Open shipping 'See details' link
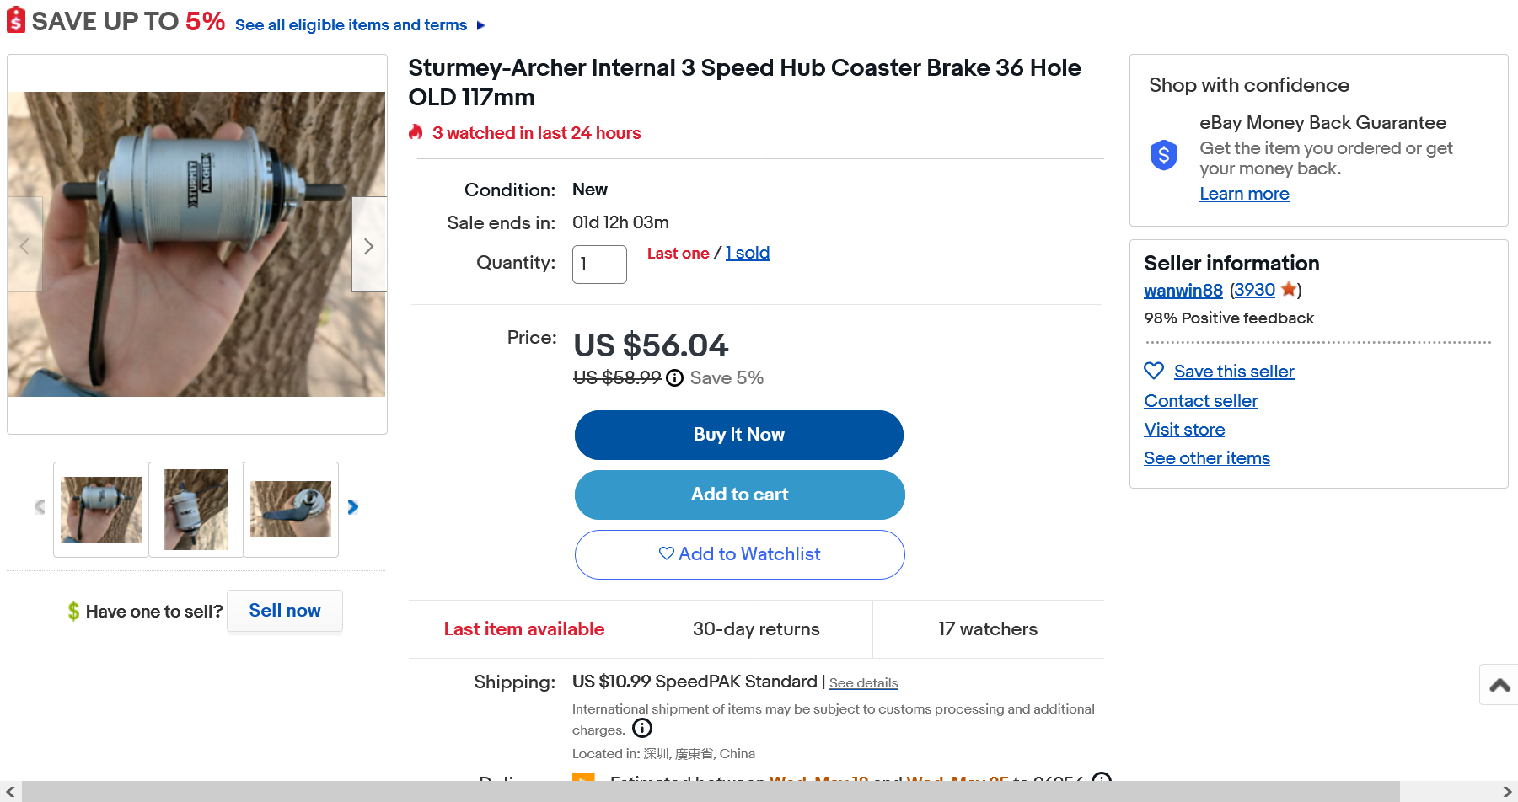The height and width of the screenshot is (802, 1518). tap(863, 683)
